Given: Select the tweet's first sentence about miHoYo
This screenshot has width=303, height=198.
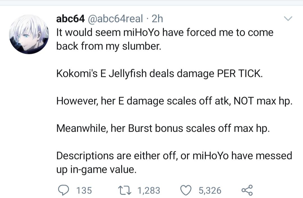Looking at the screenshot, I should click(165, 39).
